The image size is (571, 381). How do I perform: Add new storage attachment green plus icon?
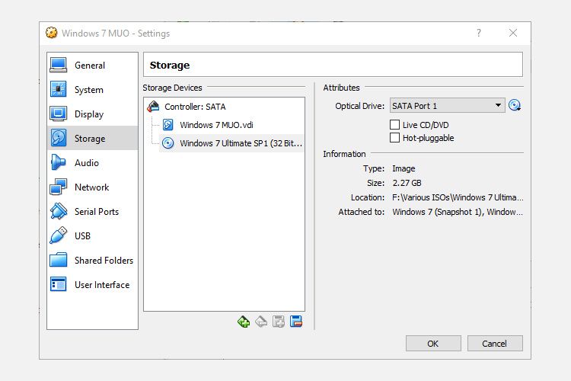click(x=244, y=322)
